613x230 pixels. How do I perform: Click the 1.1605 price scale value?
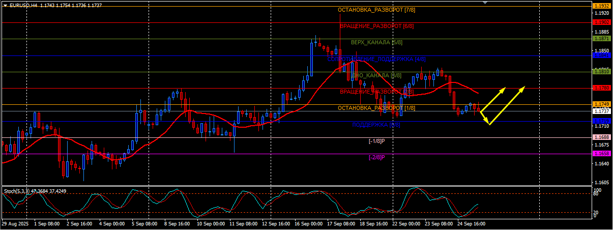[602, 182]
